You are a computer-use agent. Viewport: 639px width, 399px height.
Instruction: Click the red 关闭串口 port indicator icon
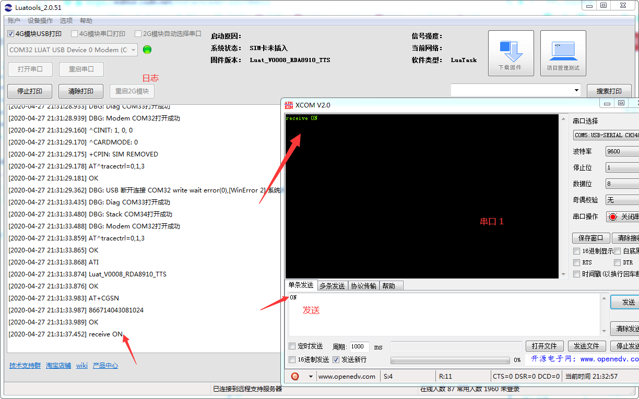pyautogui.click(x=613, y=216)
